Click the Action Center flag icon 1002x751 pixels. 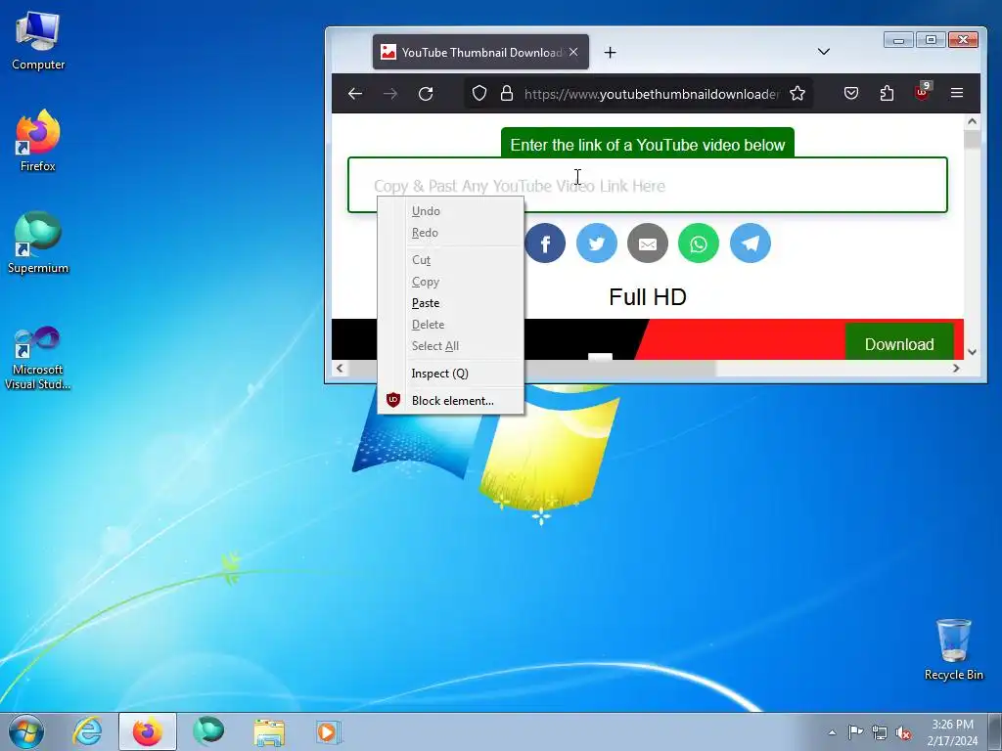tap(855, 732)
